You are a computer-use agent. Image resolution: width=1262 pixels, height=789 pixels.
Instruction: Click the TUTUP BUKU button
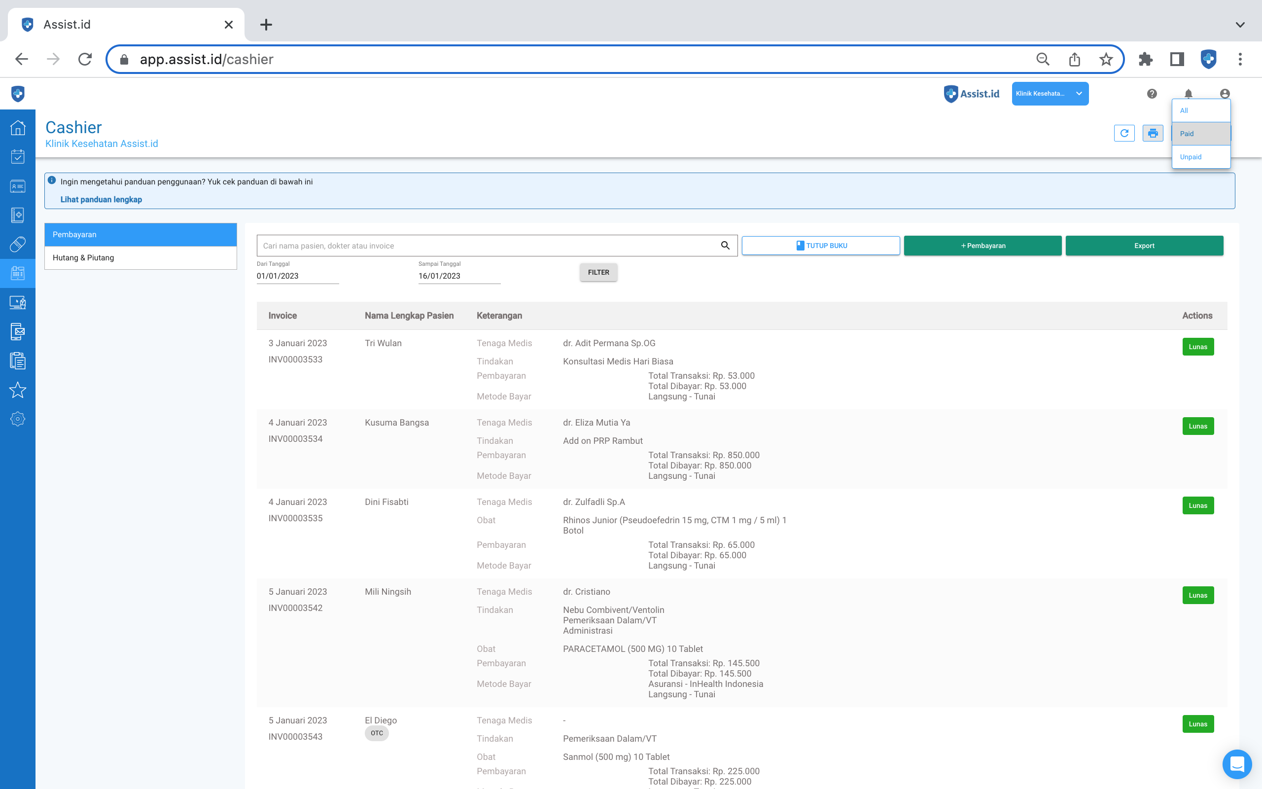coord(820,245)
